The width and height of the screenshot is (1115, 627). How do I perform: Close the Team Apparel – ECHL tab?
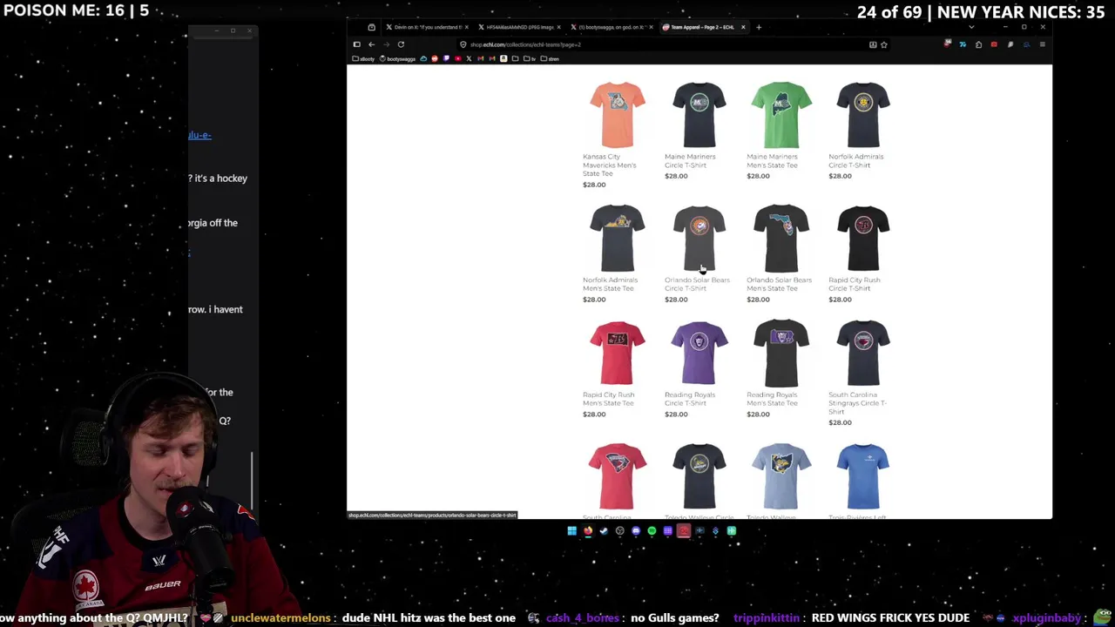tap(743, 27)
